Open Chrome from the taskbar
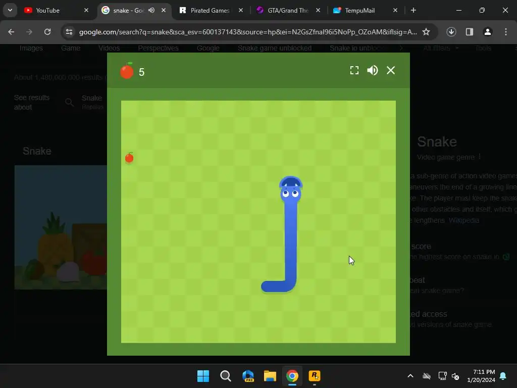Screen dimensions: 517x388 click(x=292, y=376)
